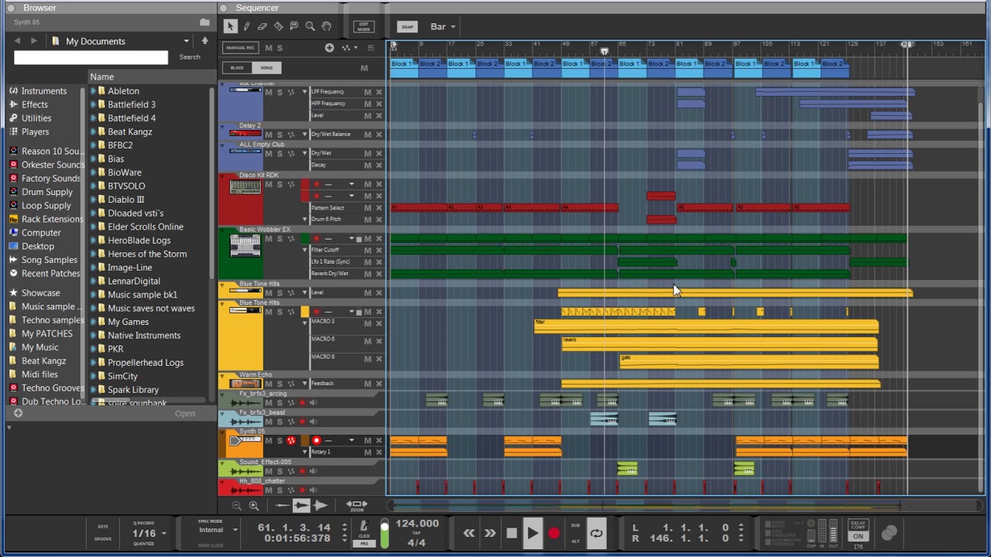Solo the Disco Kit RDK track
The height and width of the screenshot is (557, 991).
pyautogui.click(x=279, y=185)
